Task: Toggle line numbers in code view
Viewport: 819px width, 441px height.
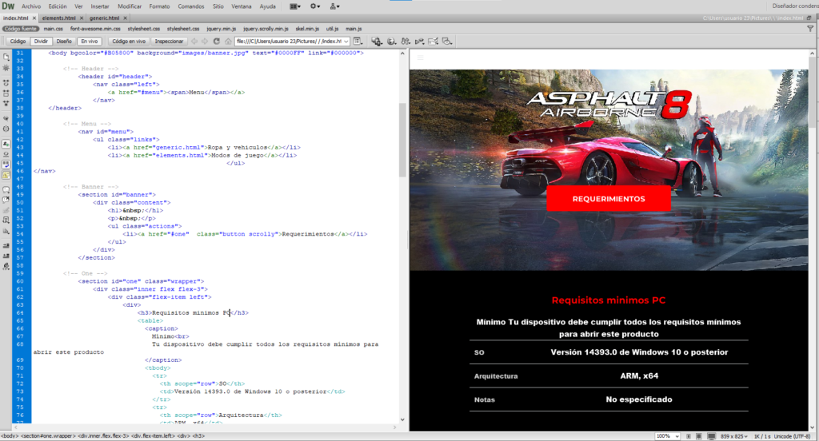Action: point(6,144)
